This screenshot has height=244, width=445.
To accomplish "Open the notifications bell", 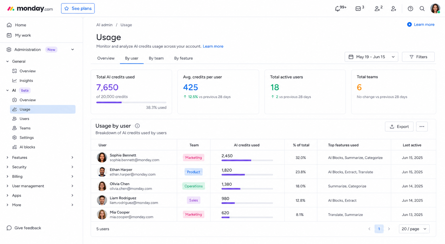I will [x=337, y=9].
